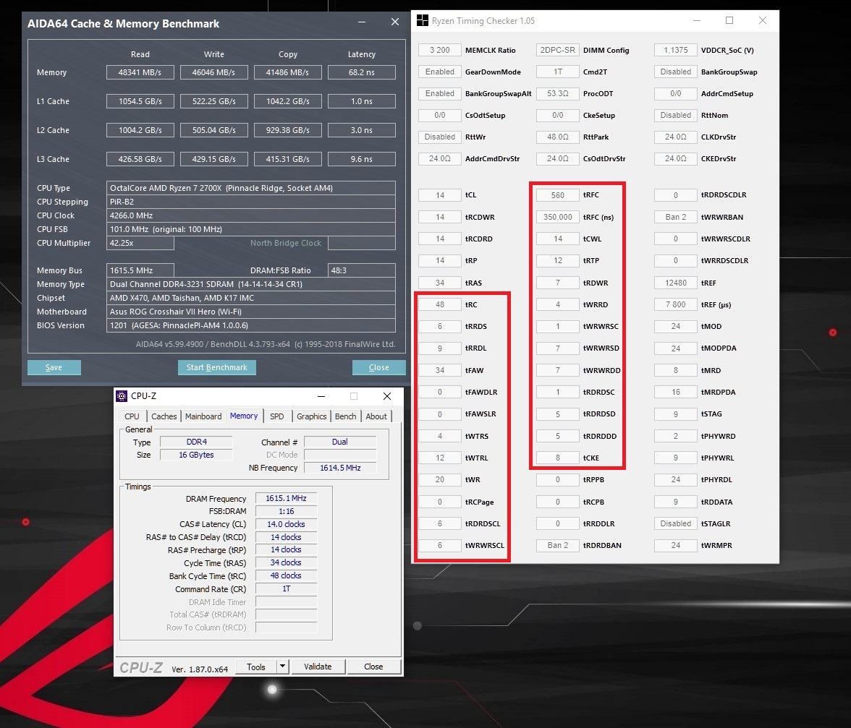851x728 pixels.
Task: Click the Memory Bus field 1615.5 MHz
Action: point(140,270)
